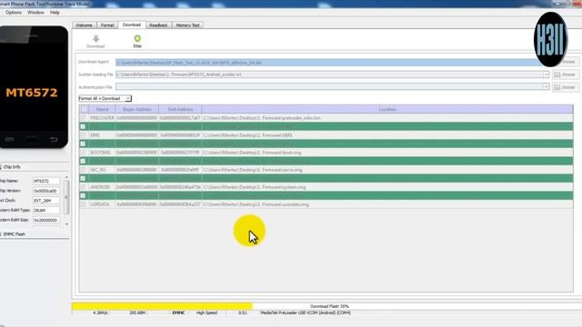
Task: Click the 200.88M status bar entry
Action: 137,312
